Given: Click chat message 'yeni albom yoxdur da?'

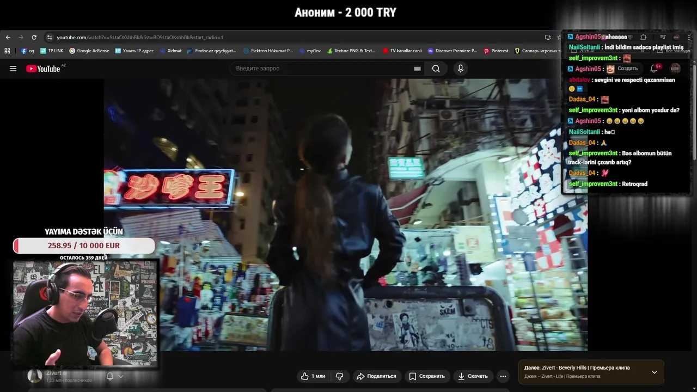Looking at the screenshot, I should [650, 110].
